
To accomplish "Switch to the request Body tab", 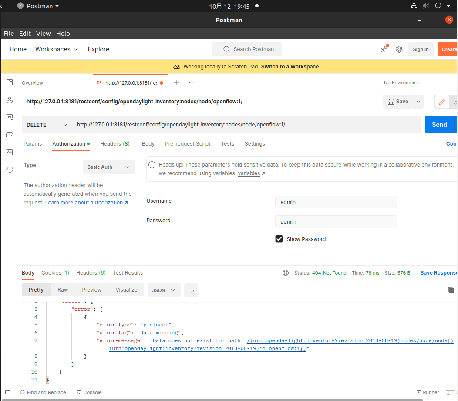I will (148, 143).
